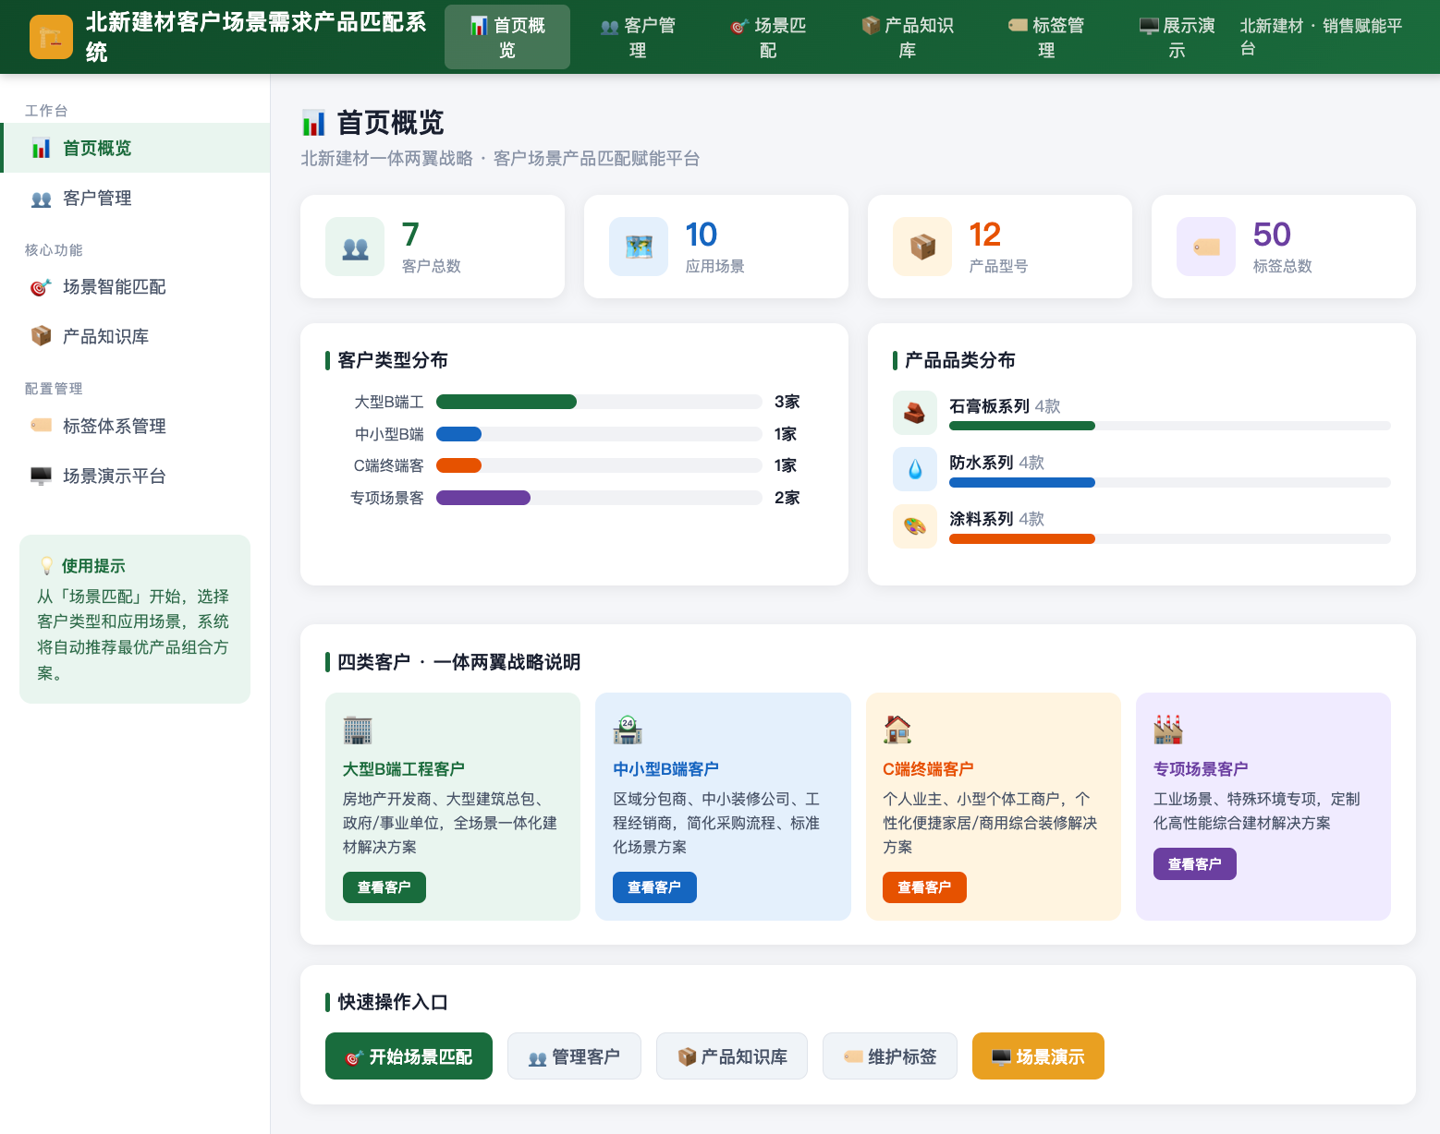Click sidebar 客户管理 people icon

(x=41, y=199)
